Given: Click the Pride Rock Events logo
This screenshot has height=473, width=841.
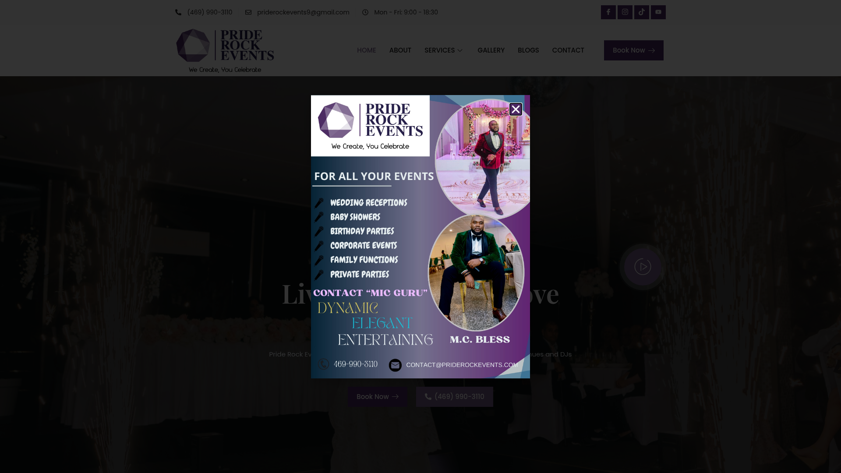Looking at the screenshot, I should pos(225,49).
